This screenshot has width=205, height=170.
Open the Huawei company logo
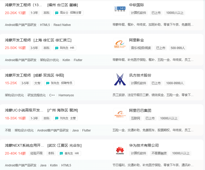pos(120,149)
